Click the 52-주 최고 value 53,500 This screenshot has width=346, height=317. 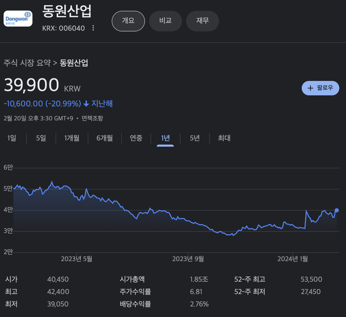(312, 279)
